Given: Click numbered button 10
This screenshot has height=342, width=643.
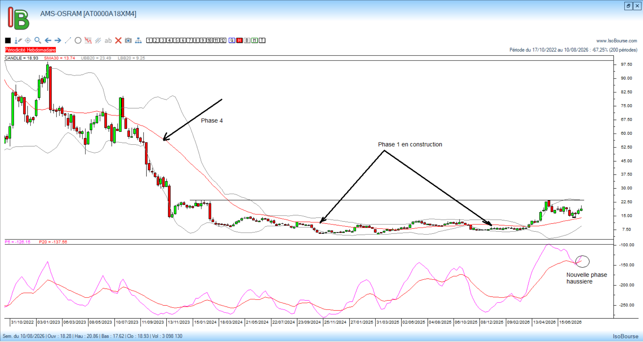Looking at the screenshot, I should pyautogui.click(x=210, y=40).
